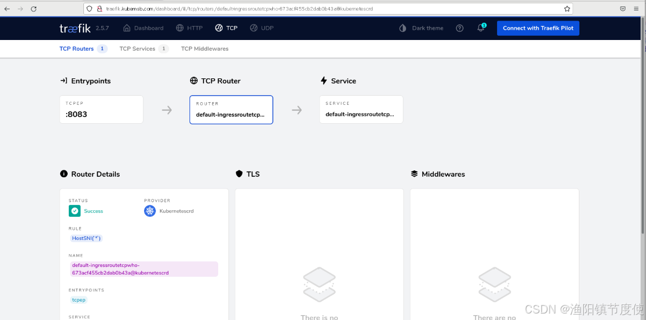Click the browser address bar URL
646x320 pixels.
coord(240,9)
